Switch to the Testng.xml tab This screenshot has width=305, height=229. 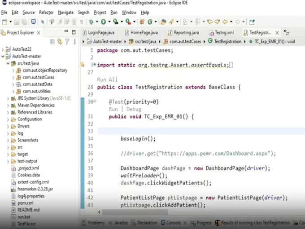(x=222, y=32)
